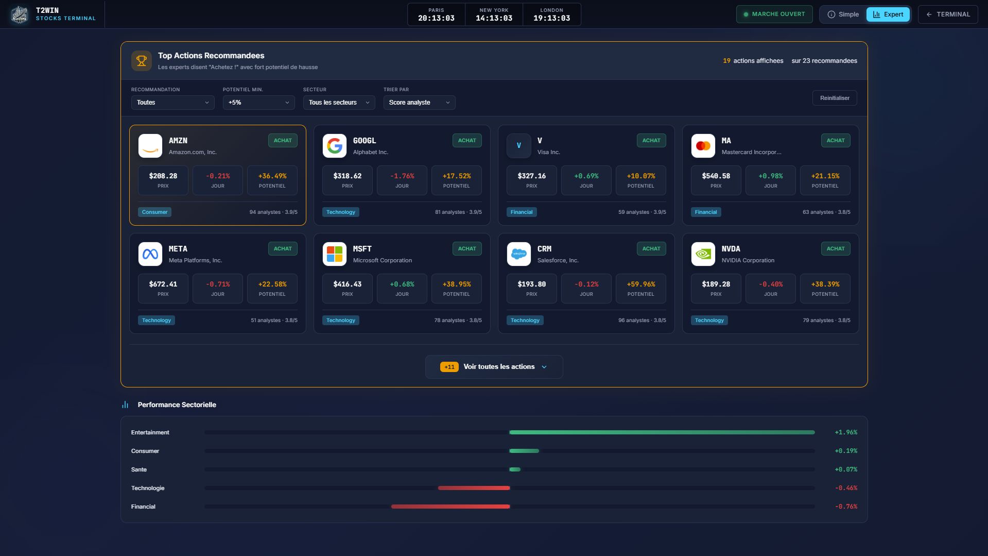Select the Mastercard logo on the MA card
Image resolution: width=988 pixels, height=556 pixels.
(x=703, y=146)
